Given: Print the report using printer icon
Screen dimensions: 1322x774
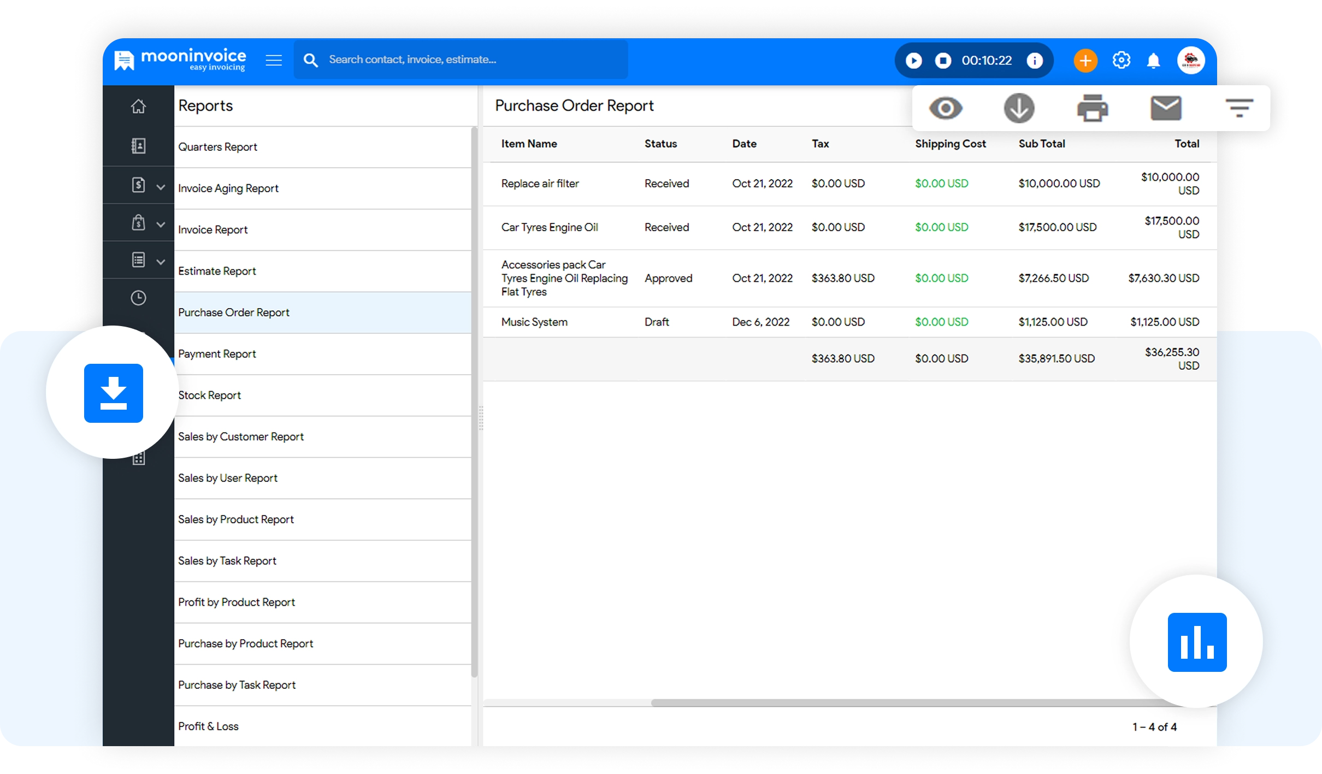Looking at the screenshot, I should coord(1092,108).
